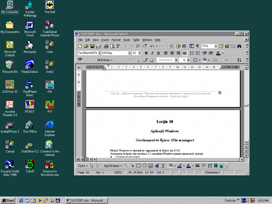
Task: Select the table Eraser tool
Action: [x=152, y=60]
